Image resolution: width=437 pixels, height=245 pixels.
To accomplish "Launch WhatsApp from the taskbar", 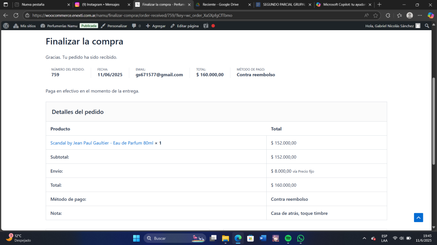I will click(300, 238).
